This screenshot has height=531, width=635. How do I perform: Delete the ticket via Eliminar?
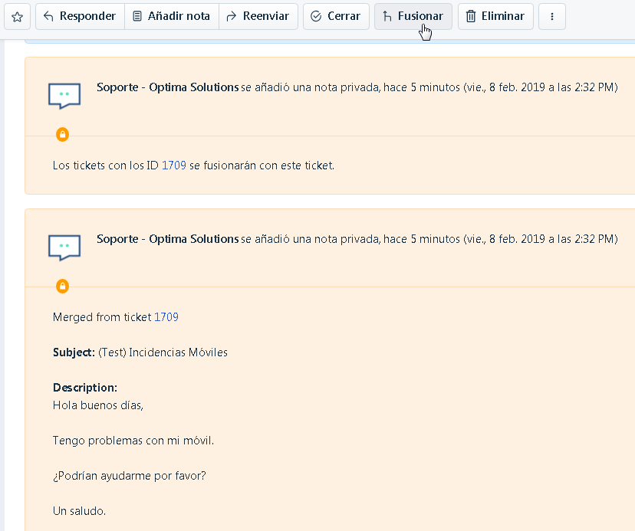click(495, 16)
